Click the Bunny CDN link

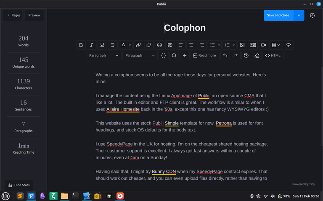(164, 171)
